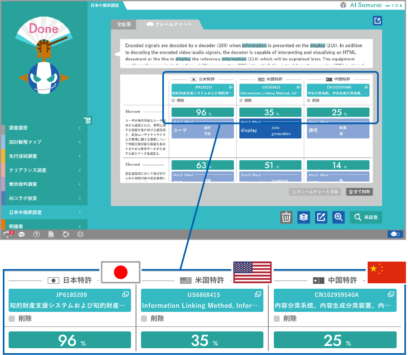Click the 全て削除 button

point(359,192)
